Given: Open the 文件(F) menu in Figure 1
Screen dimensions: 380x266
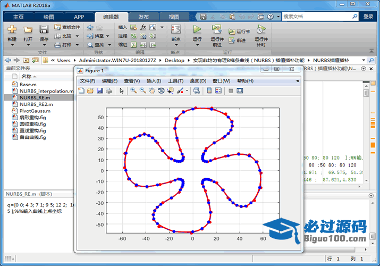Looking at the screenshot, I should tap(88, 81).
